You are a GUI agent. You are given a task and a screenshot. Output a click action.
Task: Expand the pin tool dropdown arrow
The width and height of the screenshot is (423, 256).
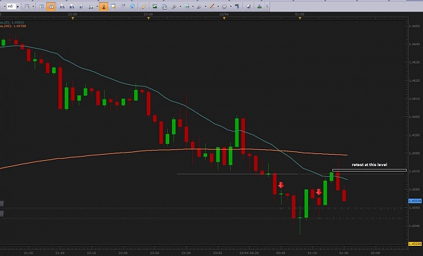[x=180, y=7]
